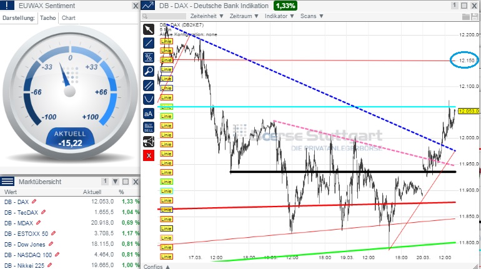Select the arrow pointer tool
This screenshot has height=269, width=481.
149,29
